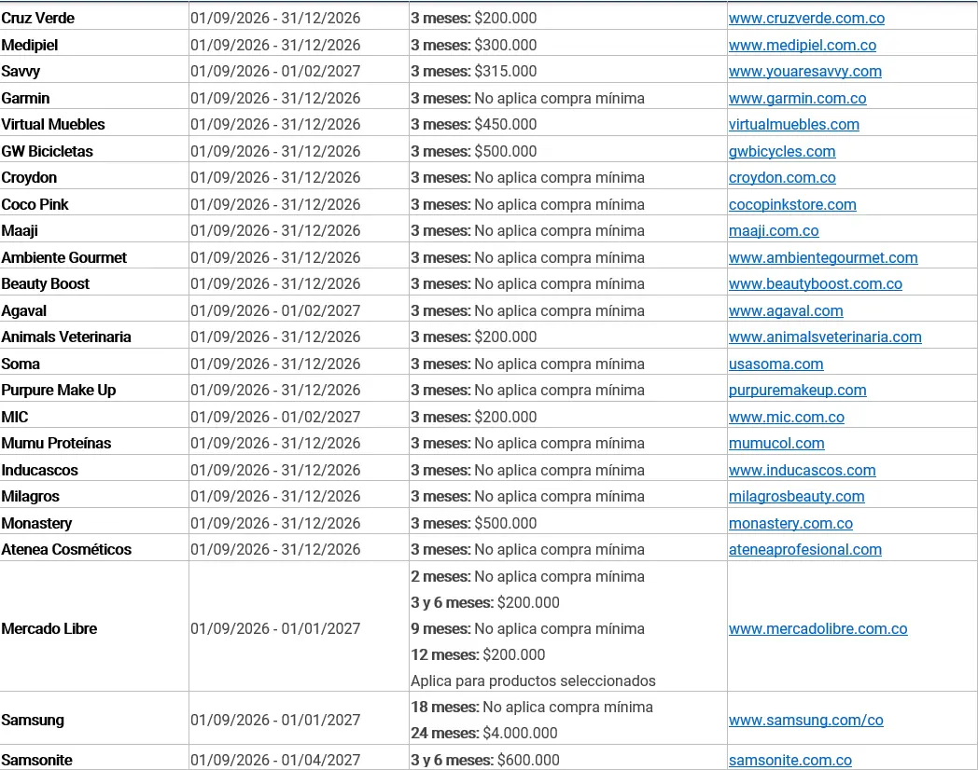This screenshot has width=978, height=770.
Task: Click the Purpure Make Up store name
Action: pyautogui.click(x=59, y=390)
